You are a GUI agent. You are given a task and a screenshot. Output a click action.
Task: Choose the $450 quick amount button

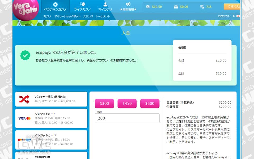(x=127, y=103)
